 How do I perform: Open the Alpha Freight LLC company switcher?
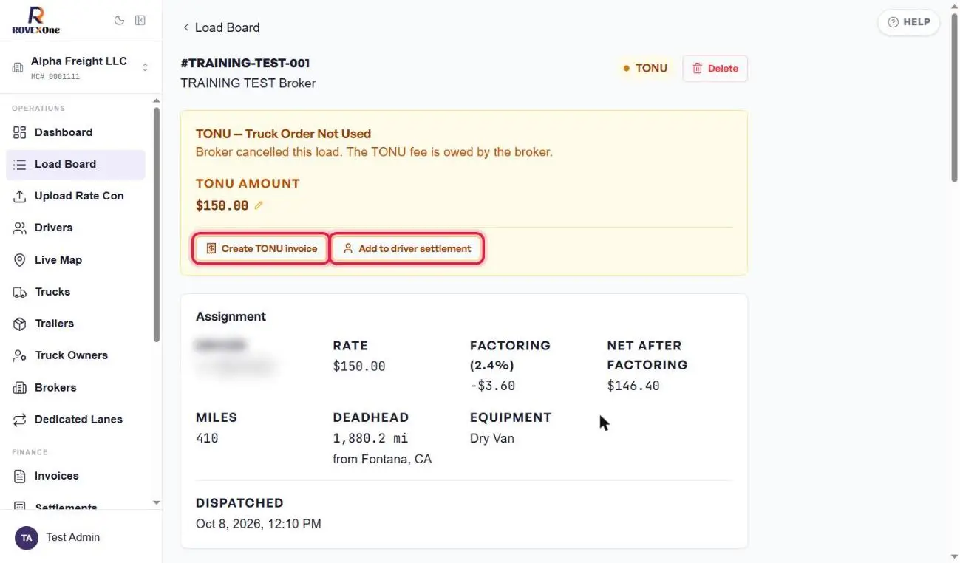coord(81,67)
